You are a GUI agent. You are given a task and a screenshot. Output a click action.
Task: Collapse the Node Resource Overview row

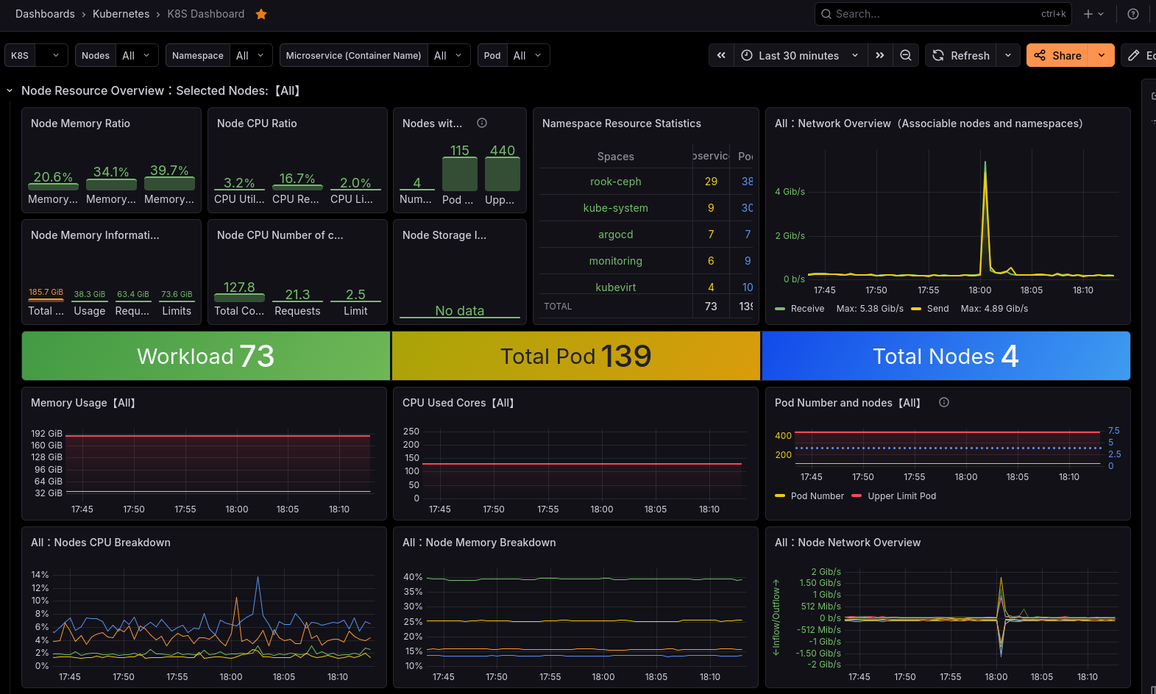pos(10,90)
